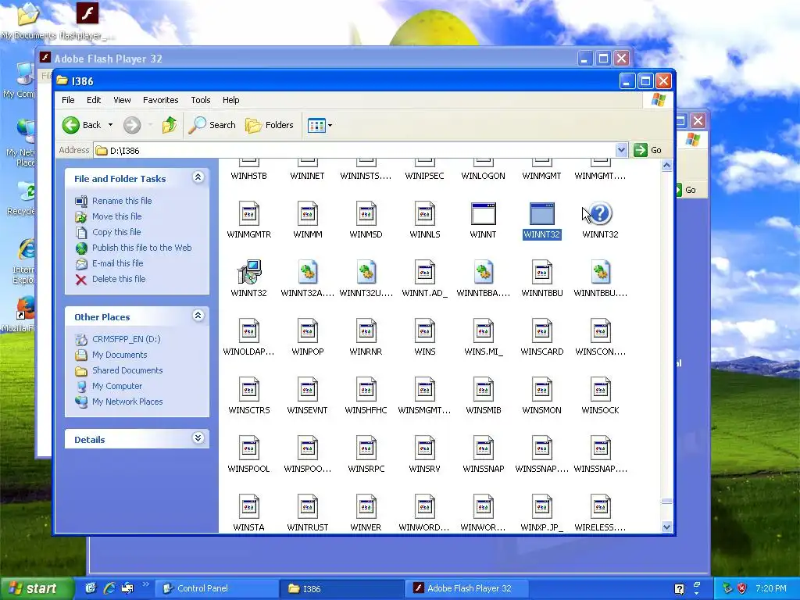Launch Internet Explorer from Quick Launch
Image resolution: width=800 pixels, height=600 pixels.
(x=109, y=588)
